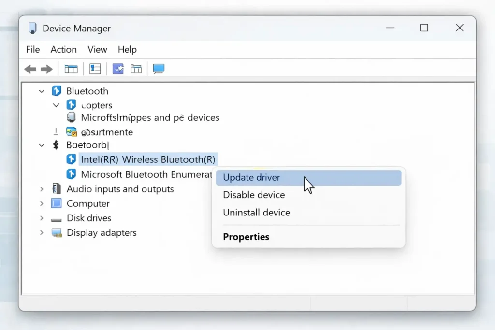Click the Forward navigation arrow
This screenshot has height=330, width=495.
click(x=47, y=69)
